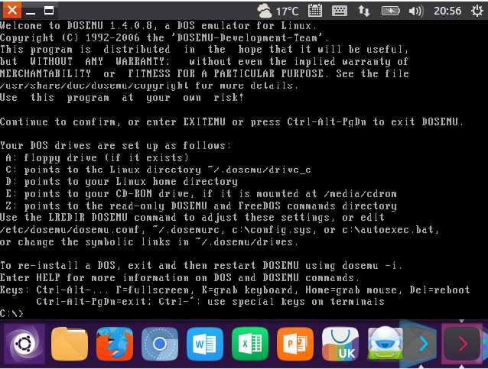Screen dimensions: 488x369
Task: Click the 'Continue to confirm, or enter EXITEMU' line
Action: click(x=232, y=121)
